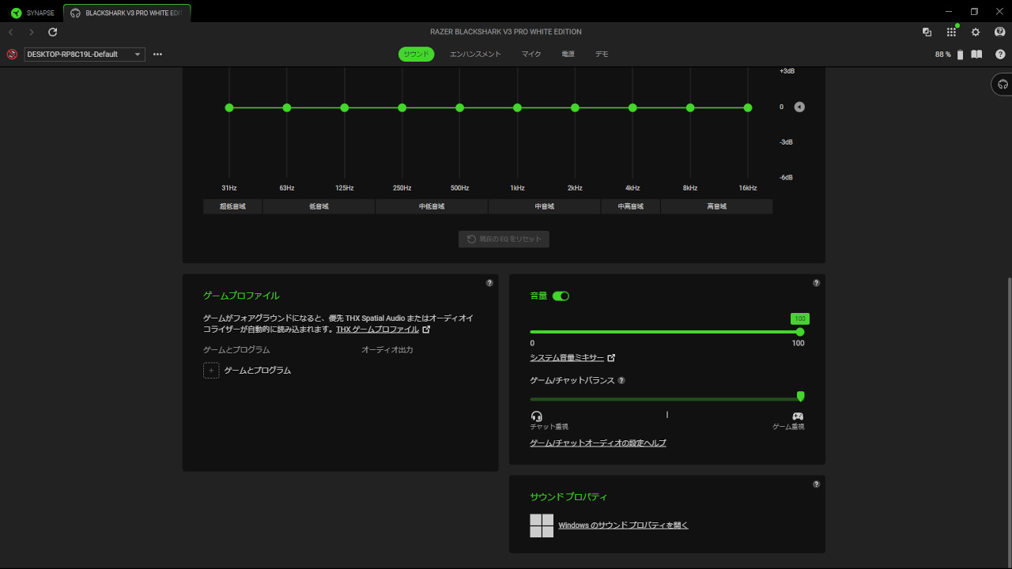Click the 2kHz equalizer handle
The width and height of the screenshot is (1012, 569).
click(575, 107)
